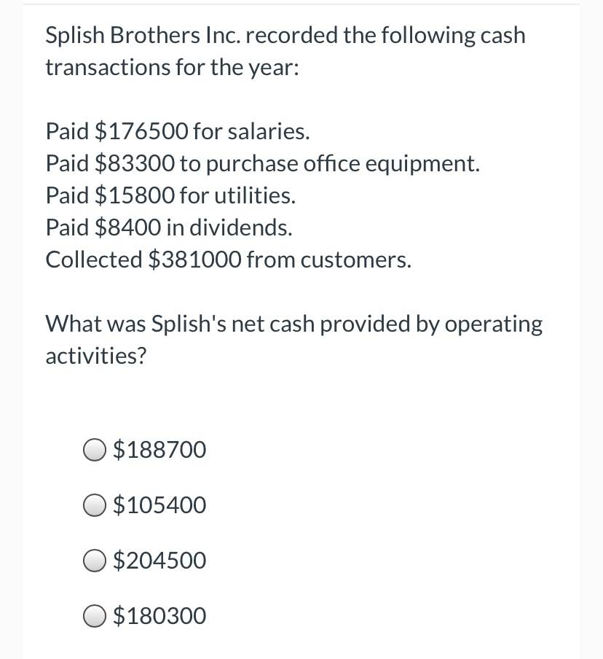Click the word 'activities?' in the question
Screen dimensions: 603x659
point(96,356)
